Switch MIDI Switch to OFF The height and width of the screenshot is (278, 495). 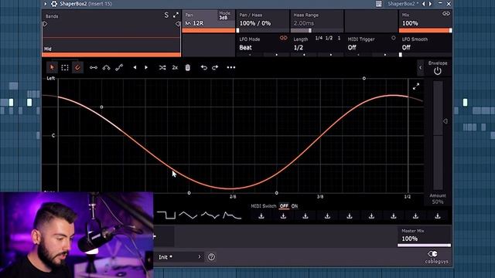[284, 206]
